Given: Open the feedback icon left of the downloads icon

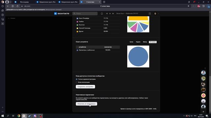Looking at the screenshot, I should tap(204, 6).
